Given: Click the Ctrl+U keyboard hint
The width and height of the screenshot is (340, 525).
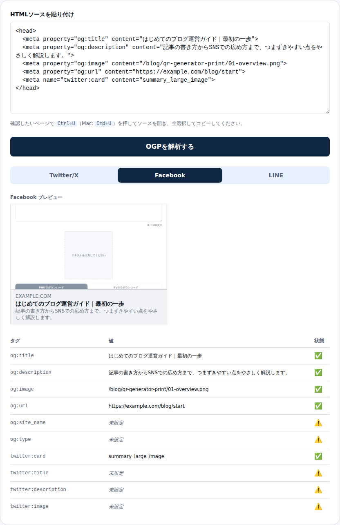Looking at the screenshot, I should click(x=66, y=123).
